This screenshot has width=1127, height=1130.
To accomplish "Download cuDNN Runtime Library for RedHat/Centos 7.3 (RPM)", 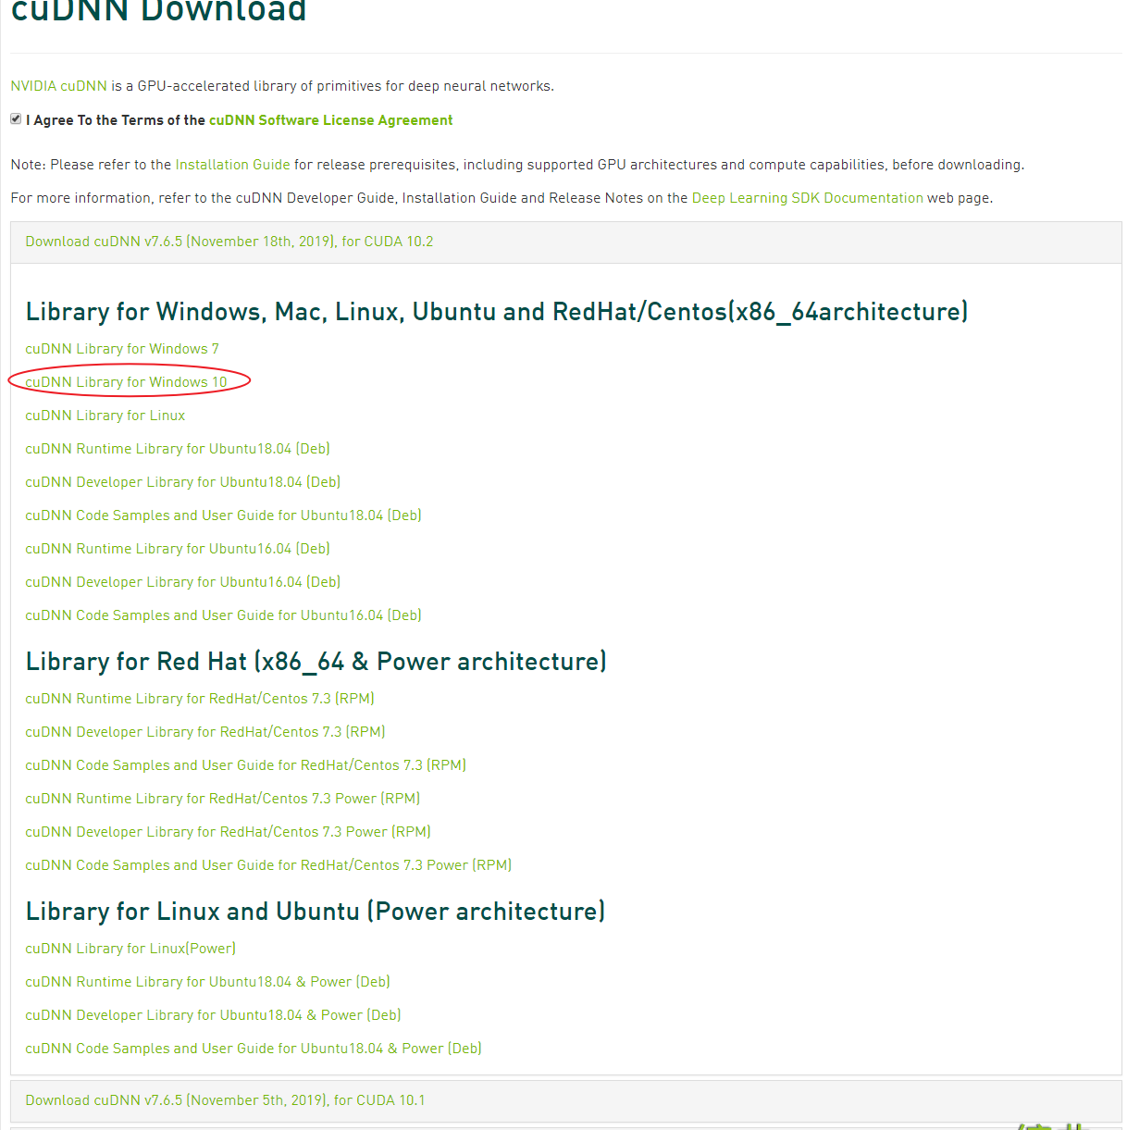I will [x=200, y=699].
